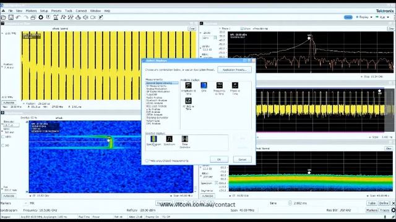The image size is (396, 222).
Task: Select the RF I&Q vs Time display icon
Action: 188,101
